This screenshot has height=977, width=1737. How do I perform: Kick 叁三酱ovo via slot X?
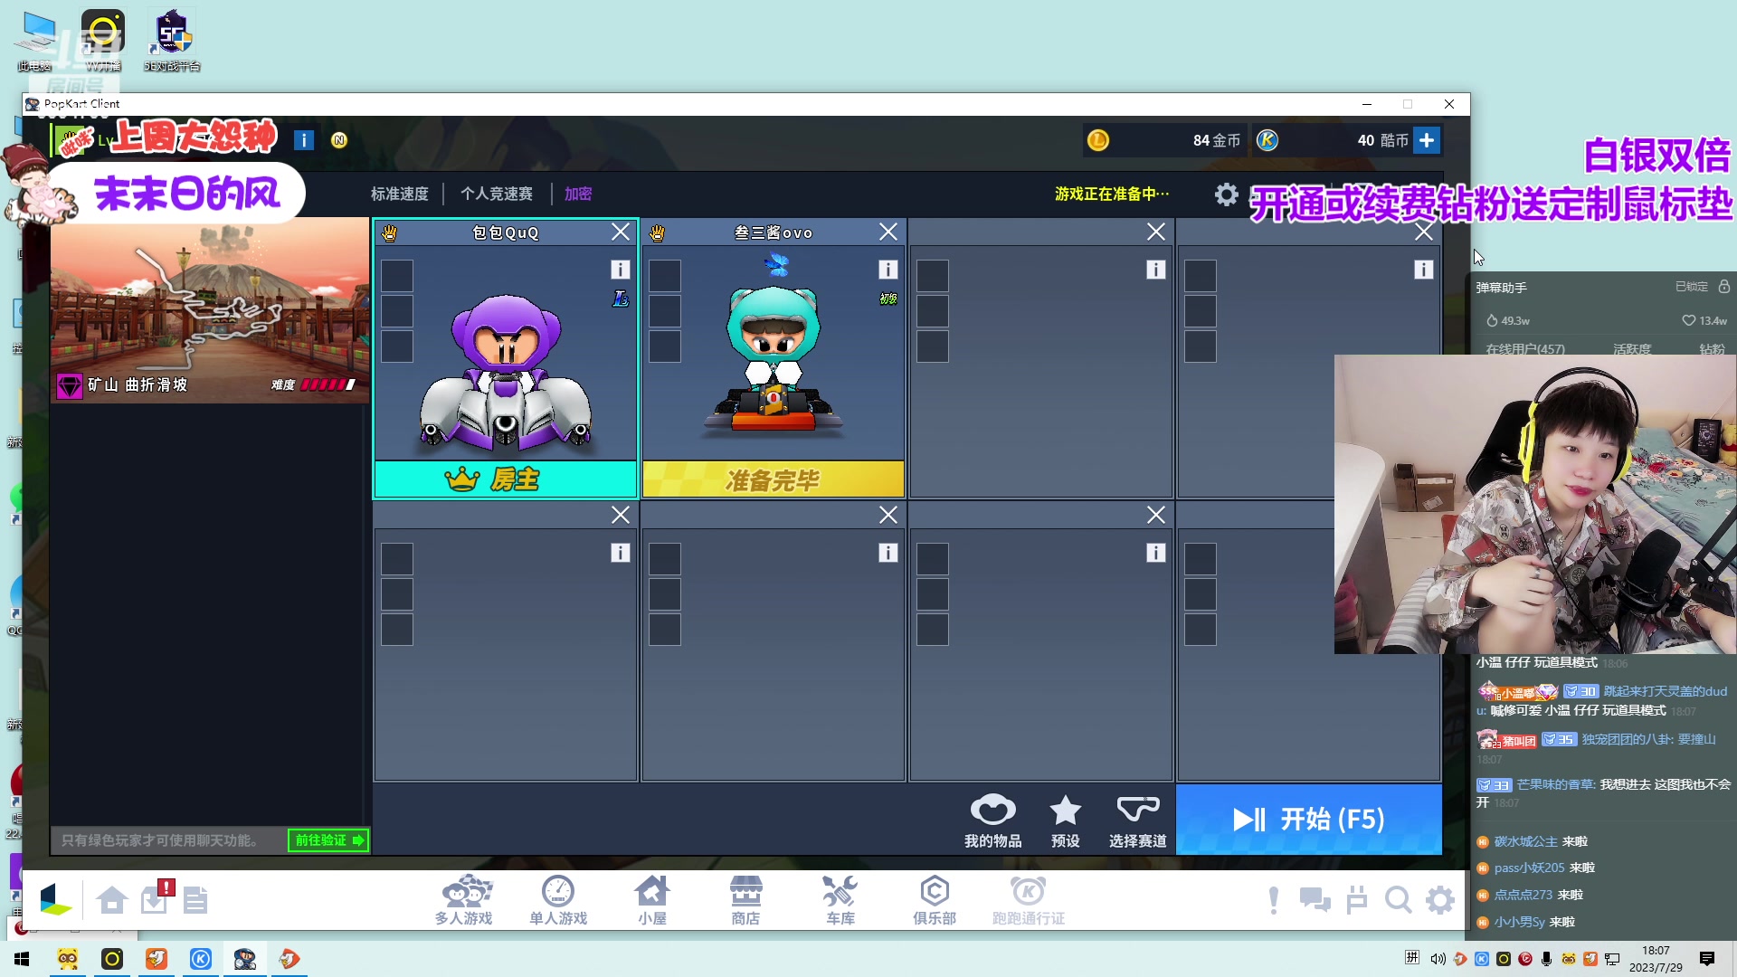[888, 232]
